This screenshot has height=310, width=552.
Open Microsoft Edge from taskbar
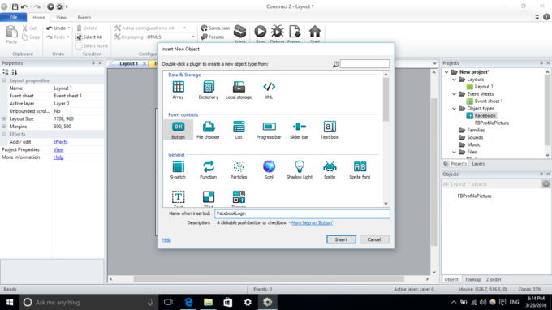[188, 302]
